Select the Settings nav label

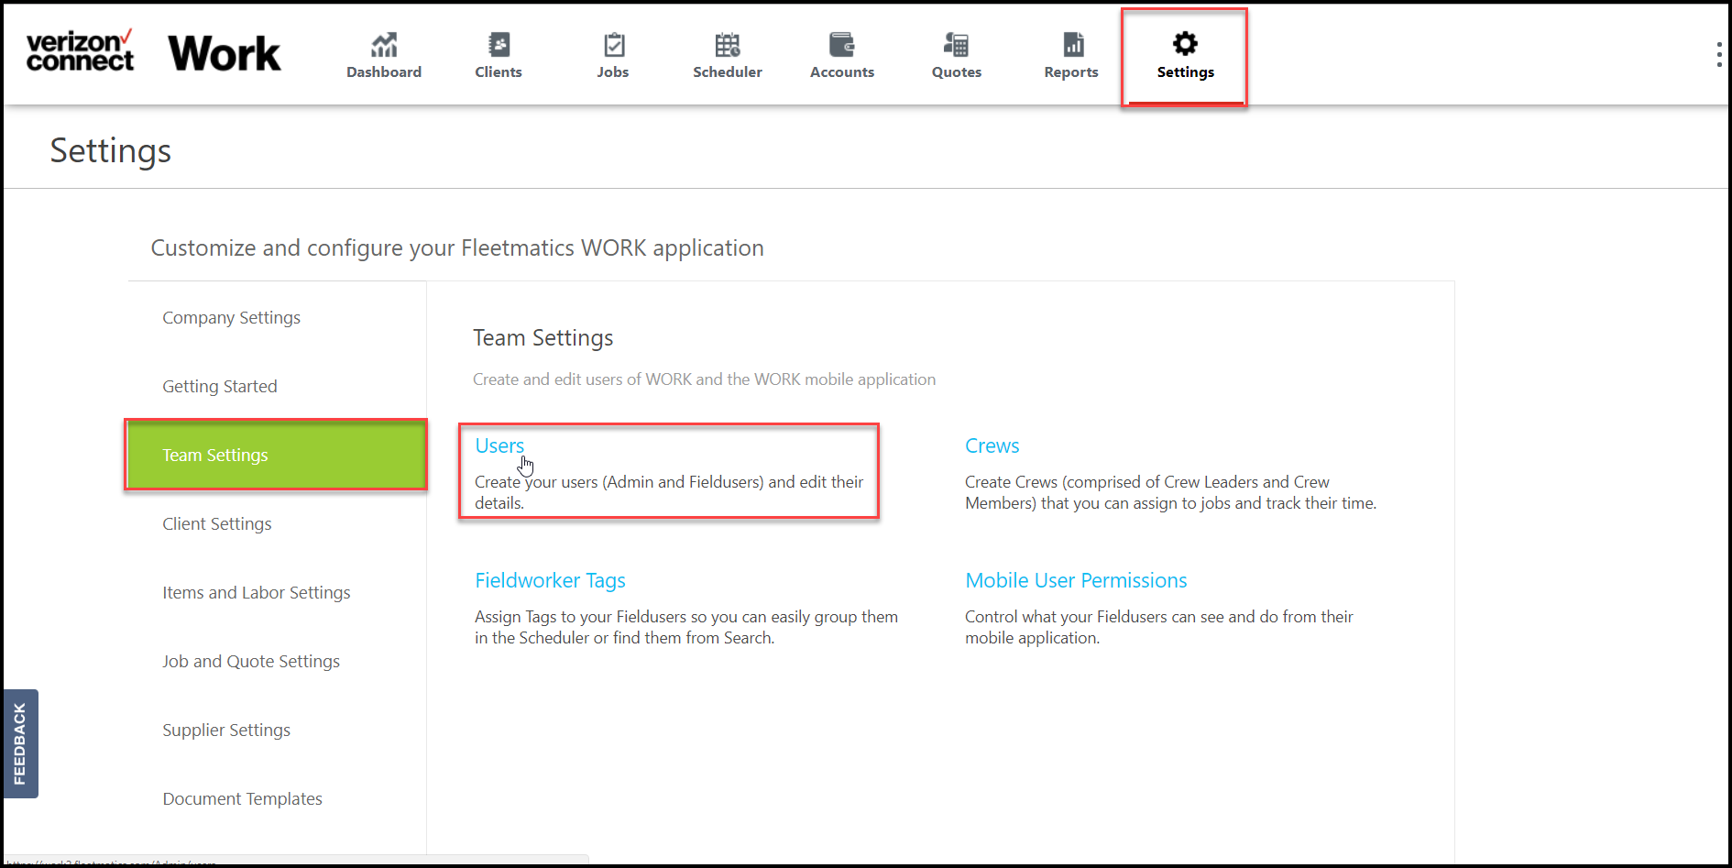pyautogui.click(x=1186, y=72)
